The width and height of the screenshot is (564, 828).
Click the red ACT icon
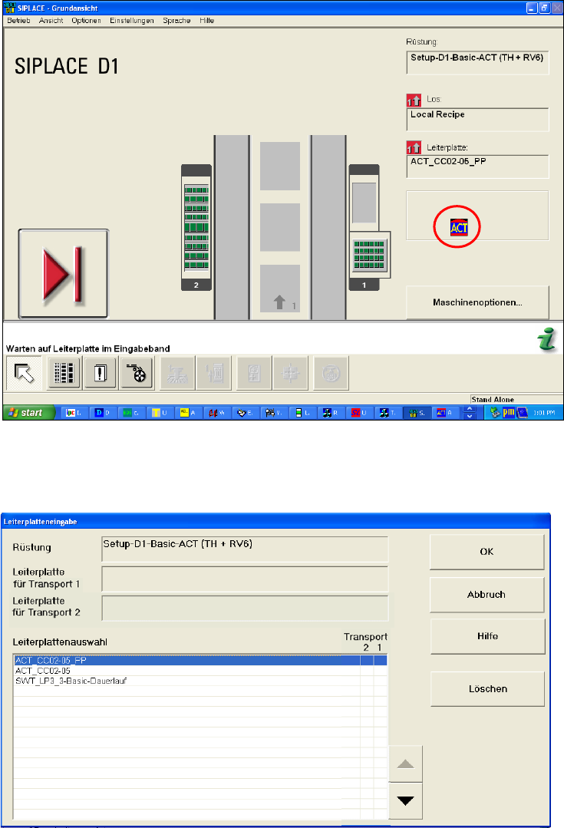[459, 227]
